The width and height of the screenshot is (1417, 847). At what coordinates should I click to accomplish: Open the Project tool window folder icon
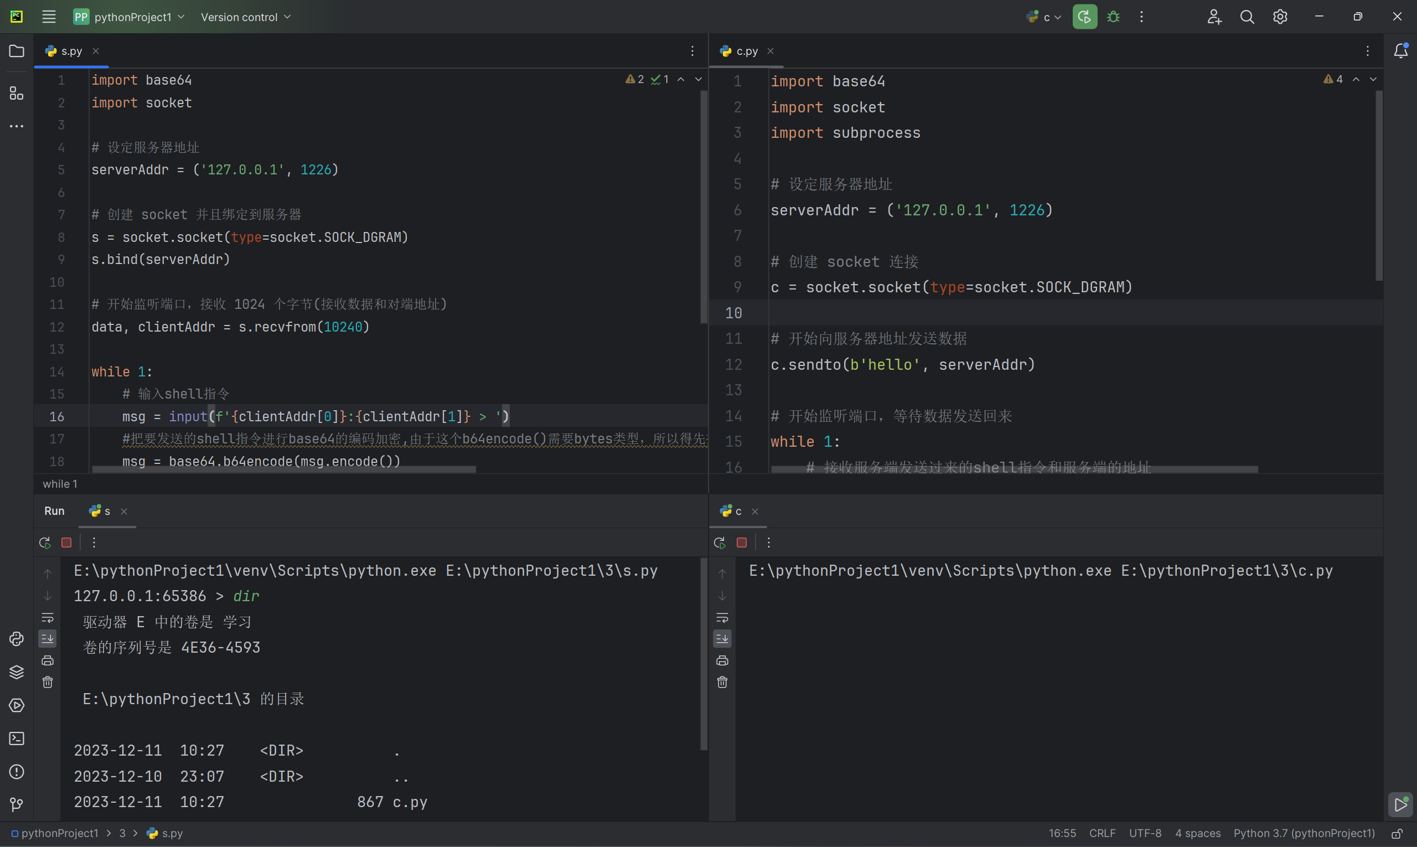pos(17,51)
